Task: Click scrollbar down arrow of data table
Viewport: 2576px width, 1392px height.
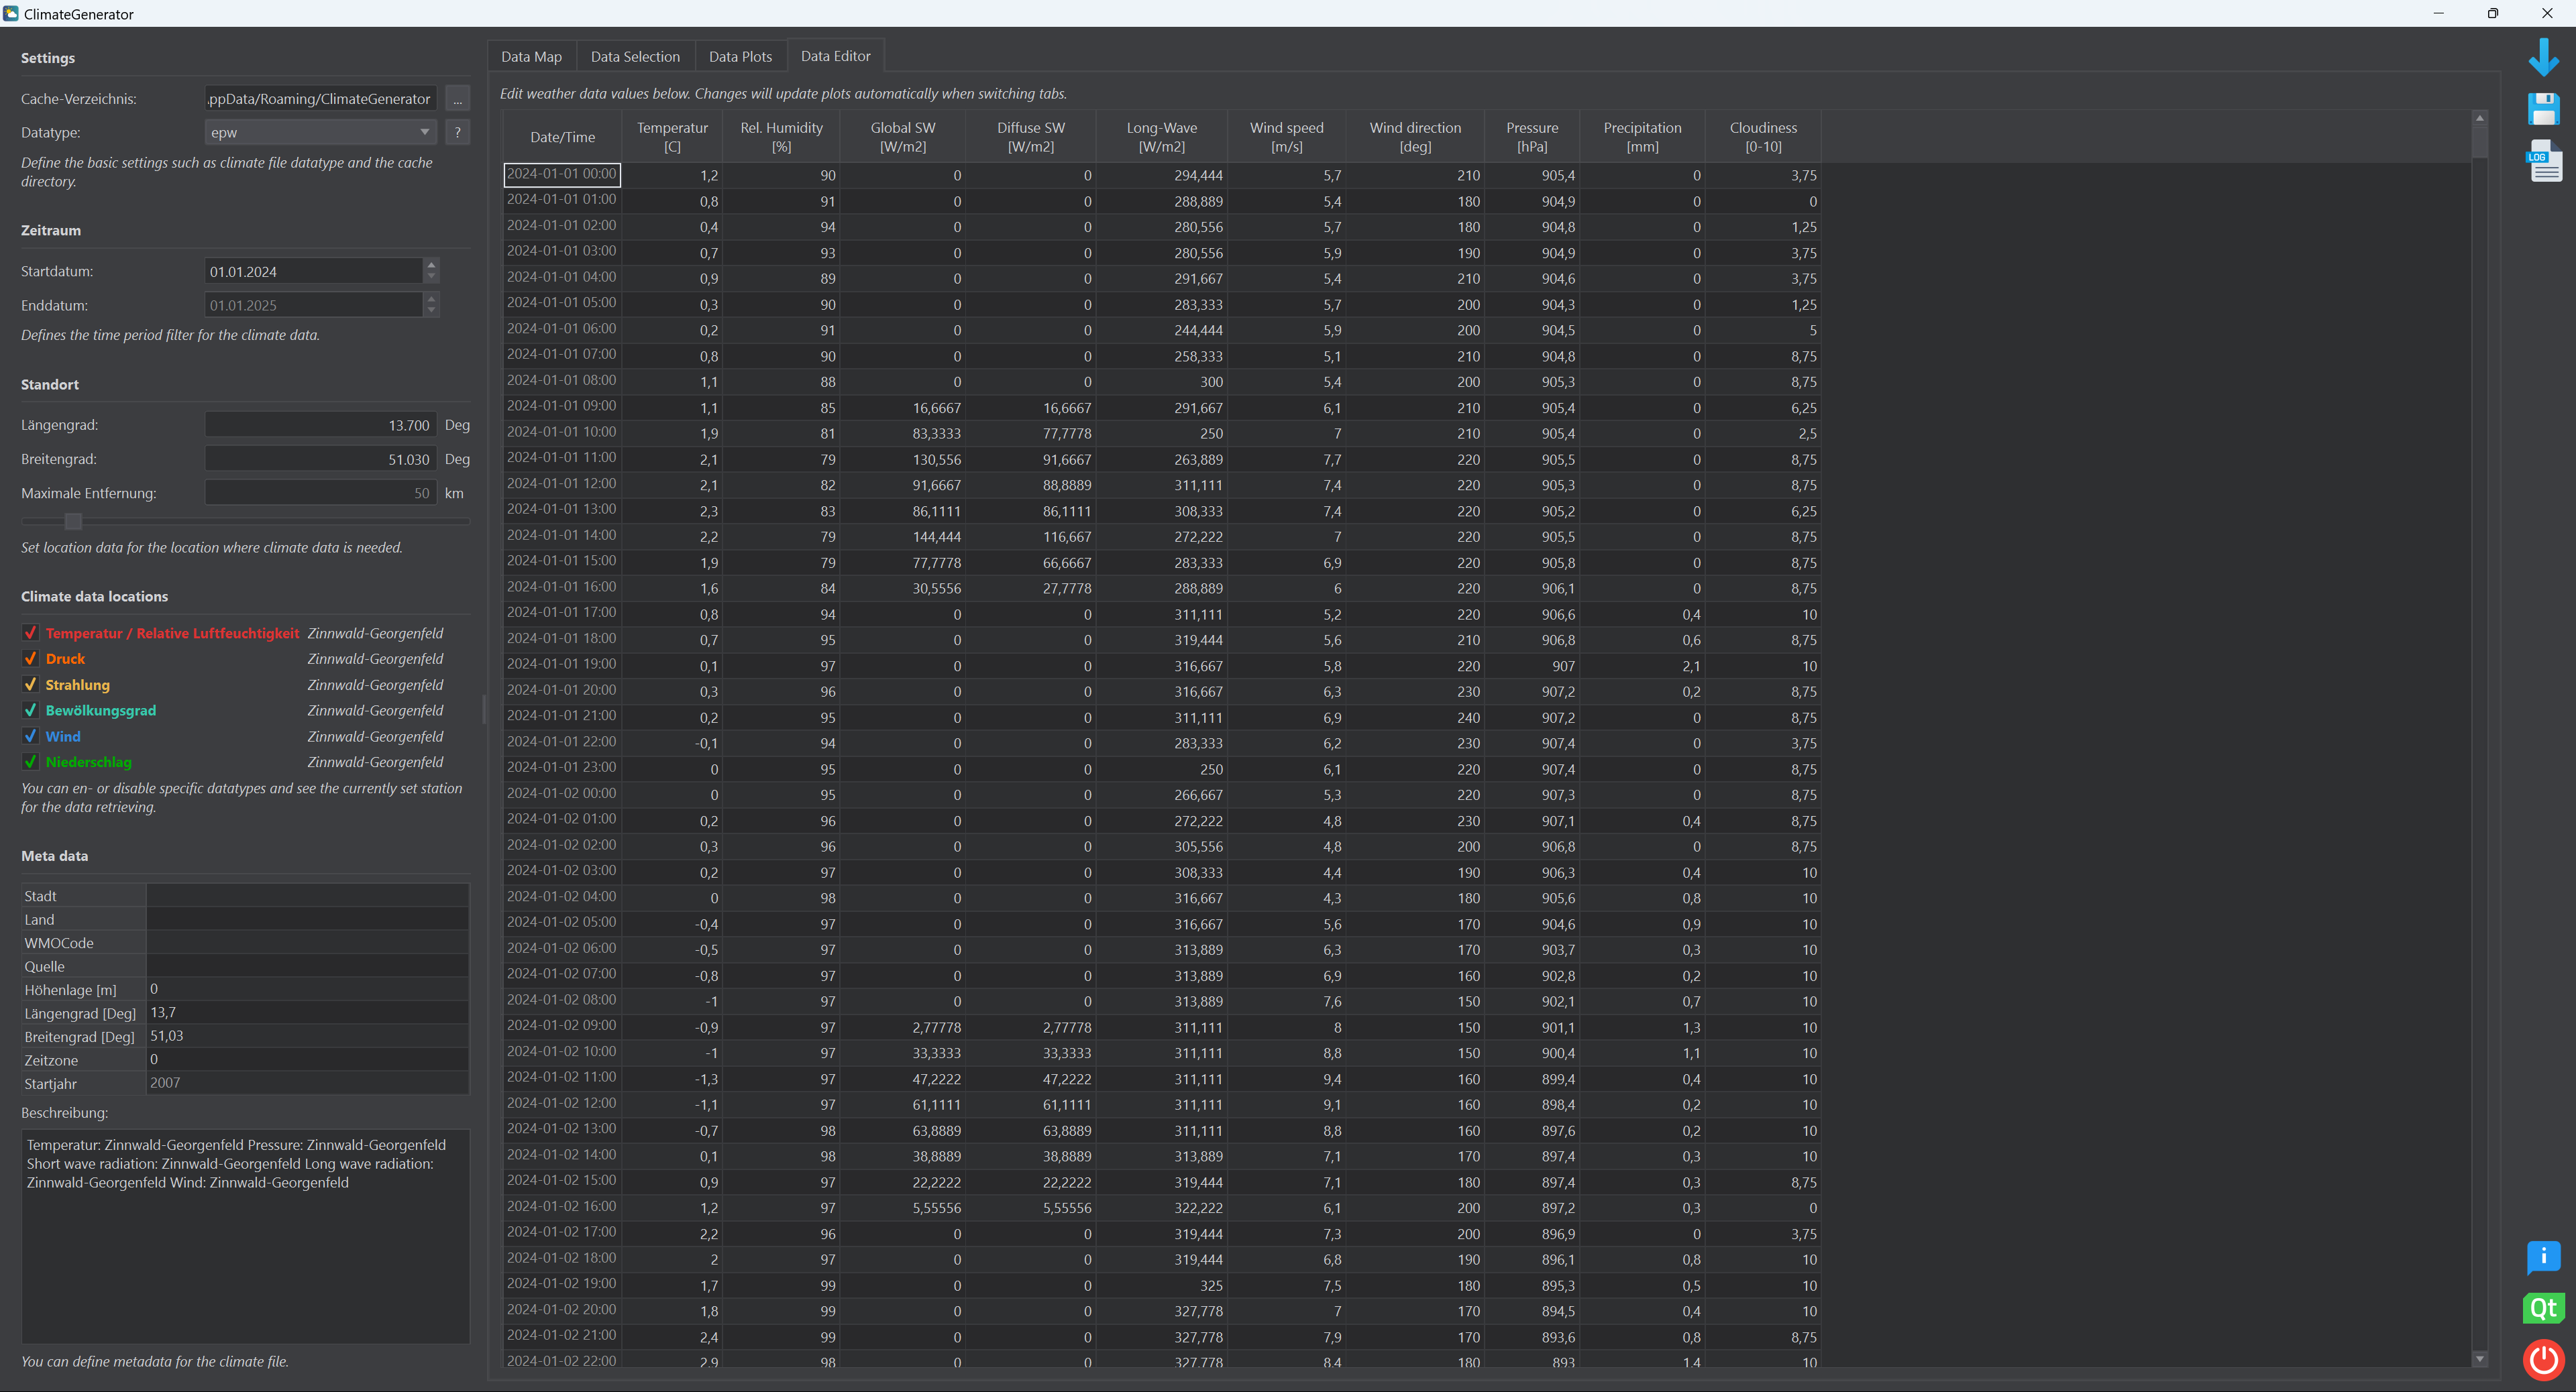Action: click(x=2479, y=1359)
